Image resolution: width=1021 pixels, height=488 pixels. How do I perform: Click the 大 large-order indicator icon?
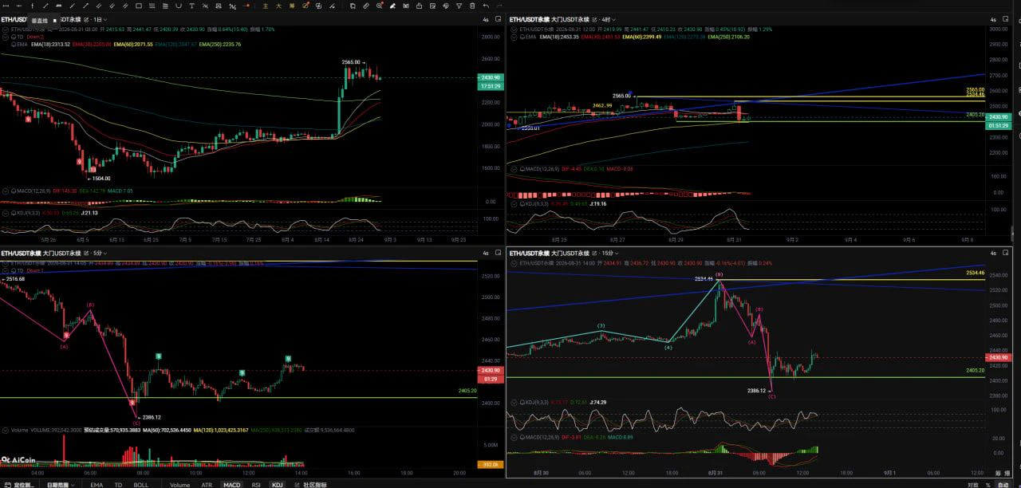(278, 6)
